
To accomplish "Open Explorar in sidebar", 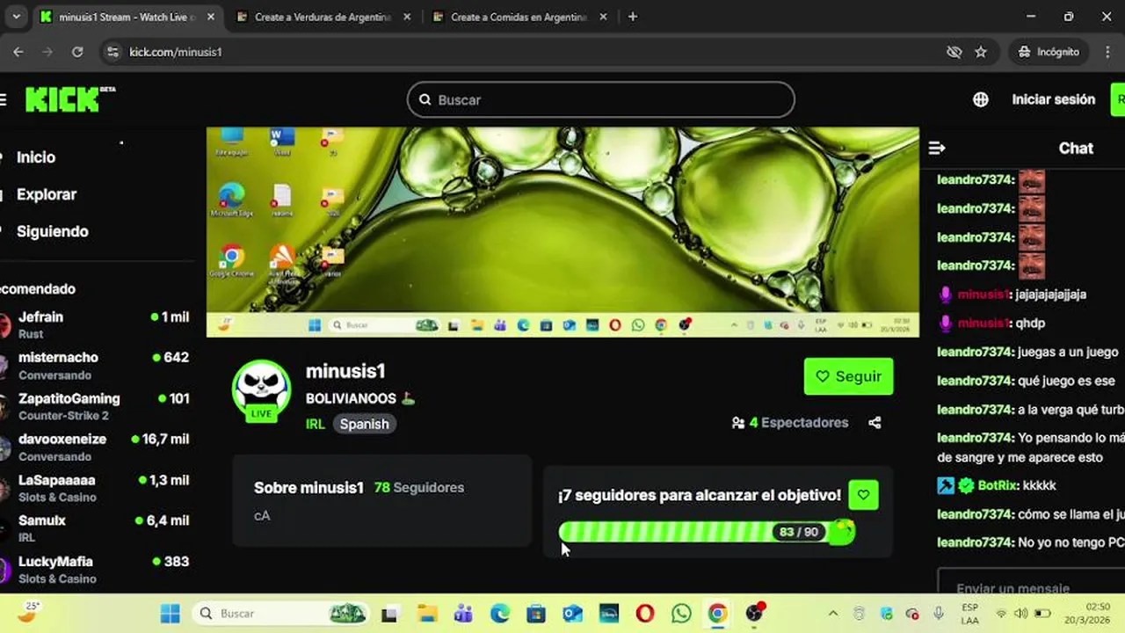I will tap(47, 194).
